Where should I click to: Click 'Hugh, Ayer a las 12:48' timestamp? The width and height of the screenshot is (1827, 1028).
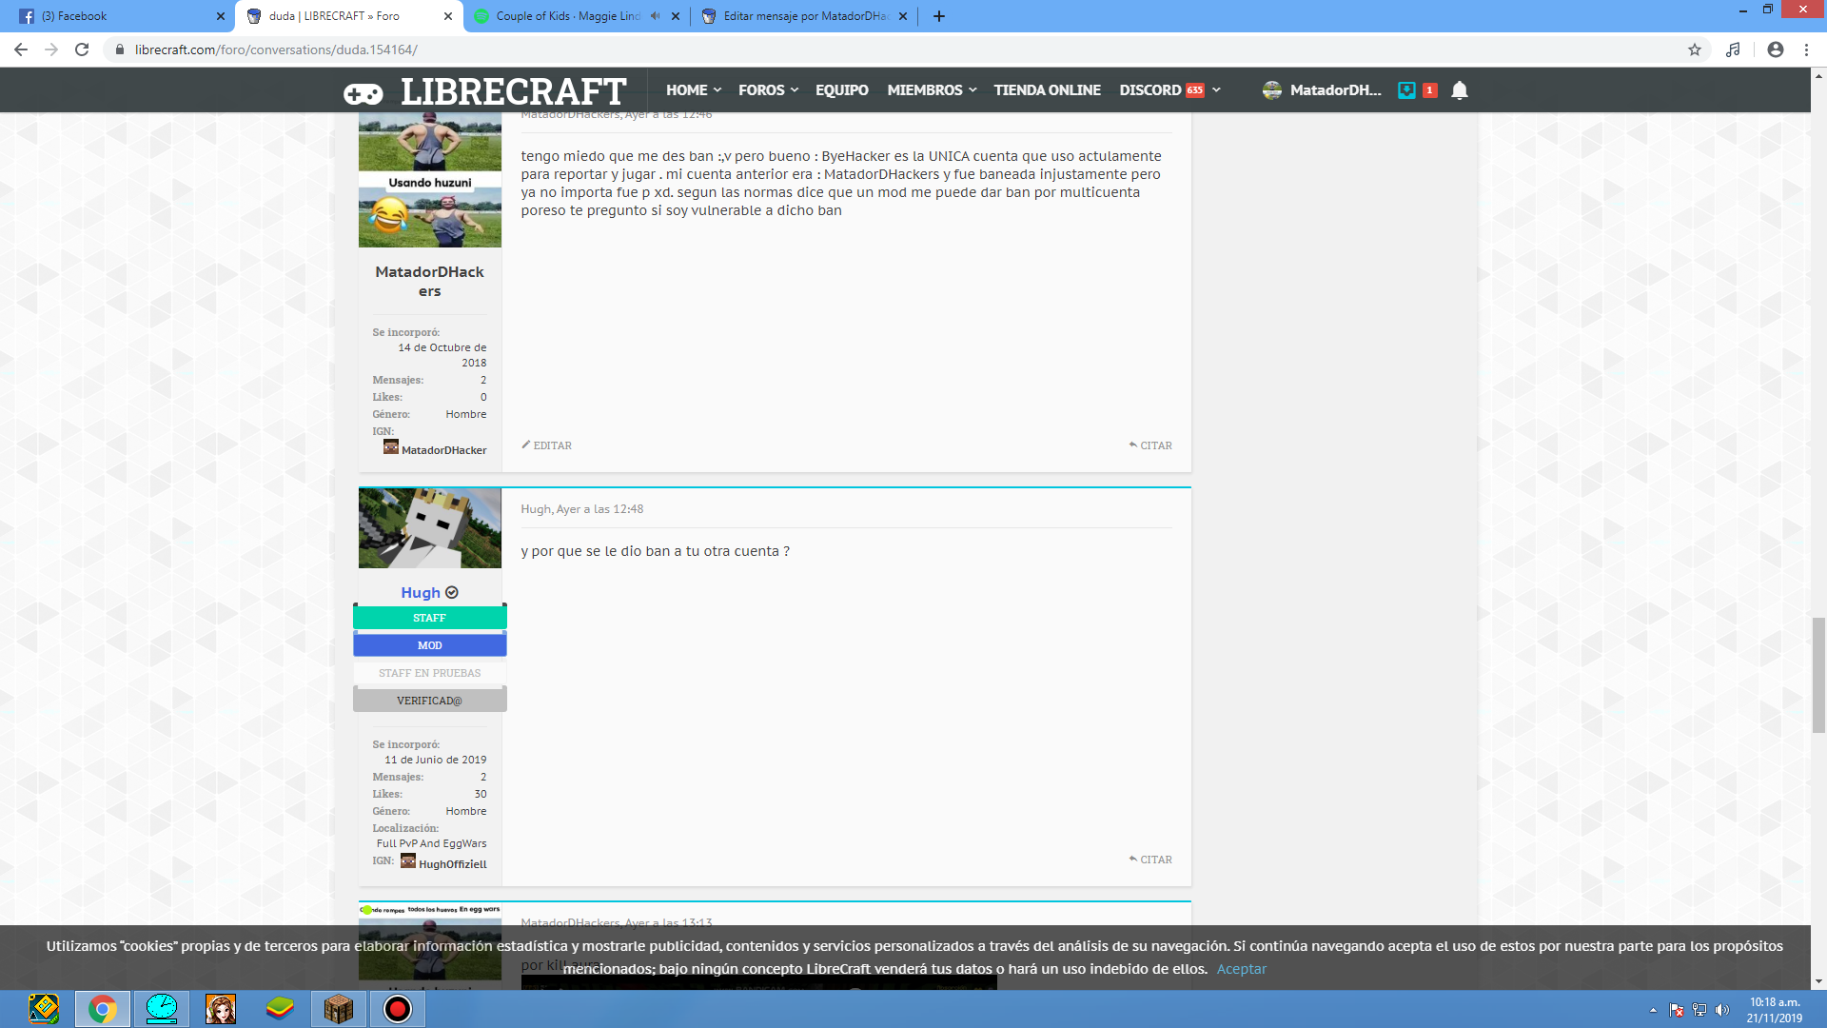coord(581,509)
